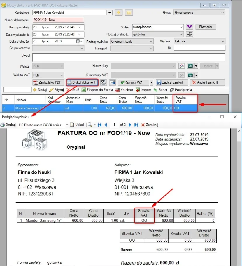Click Anuluj i zamknij
The height and width of the screenshot is (266, 242).
point(207,82)
